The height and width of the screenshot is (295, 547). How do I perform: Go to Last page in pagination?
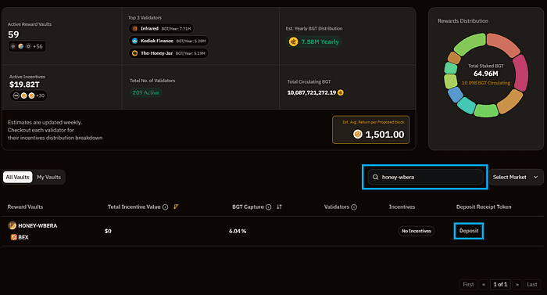[532, 285]
